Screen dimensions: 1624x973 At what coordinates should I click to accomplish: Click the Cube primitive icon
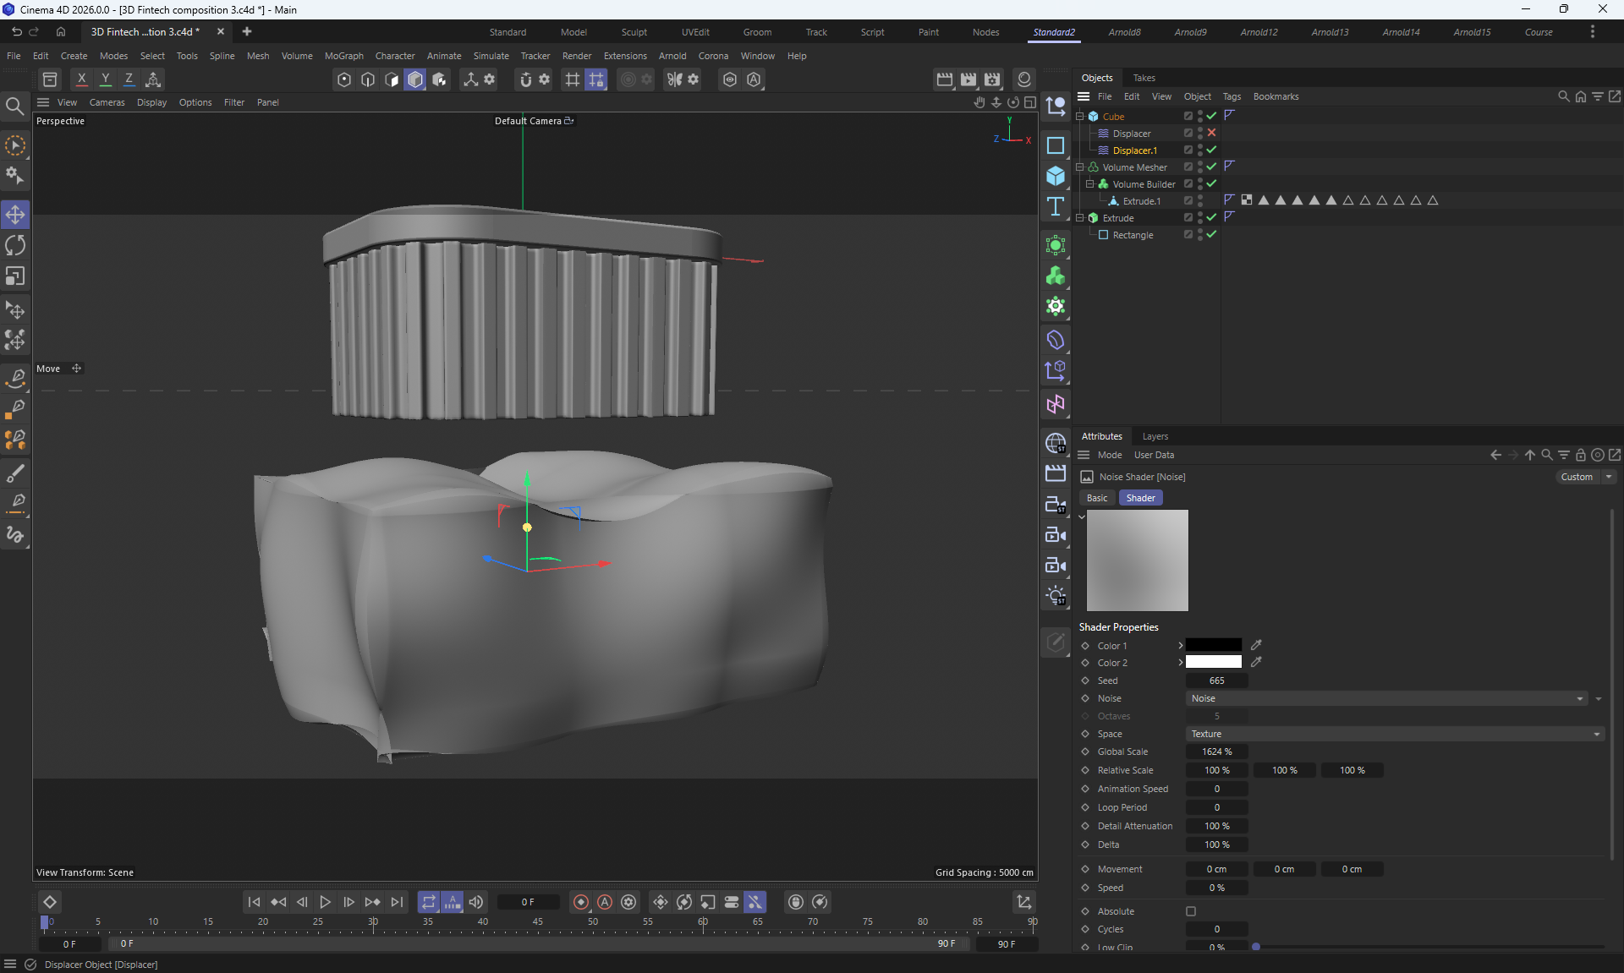(1056, 176)
